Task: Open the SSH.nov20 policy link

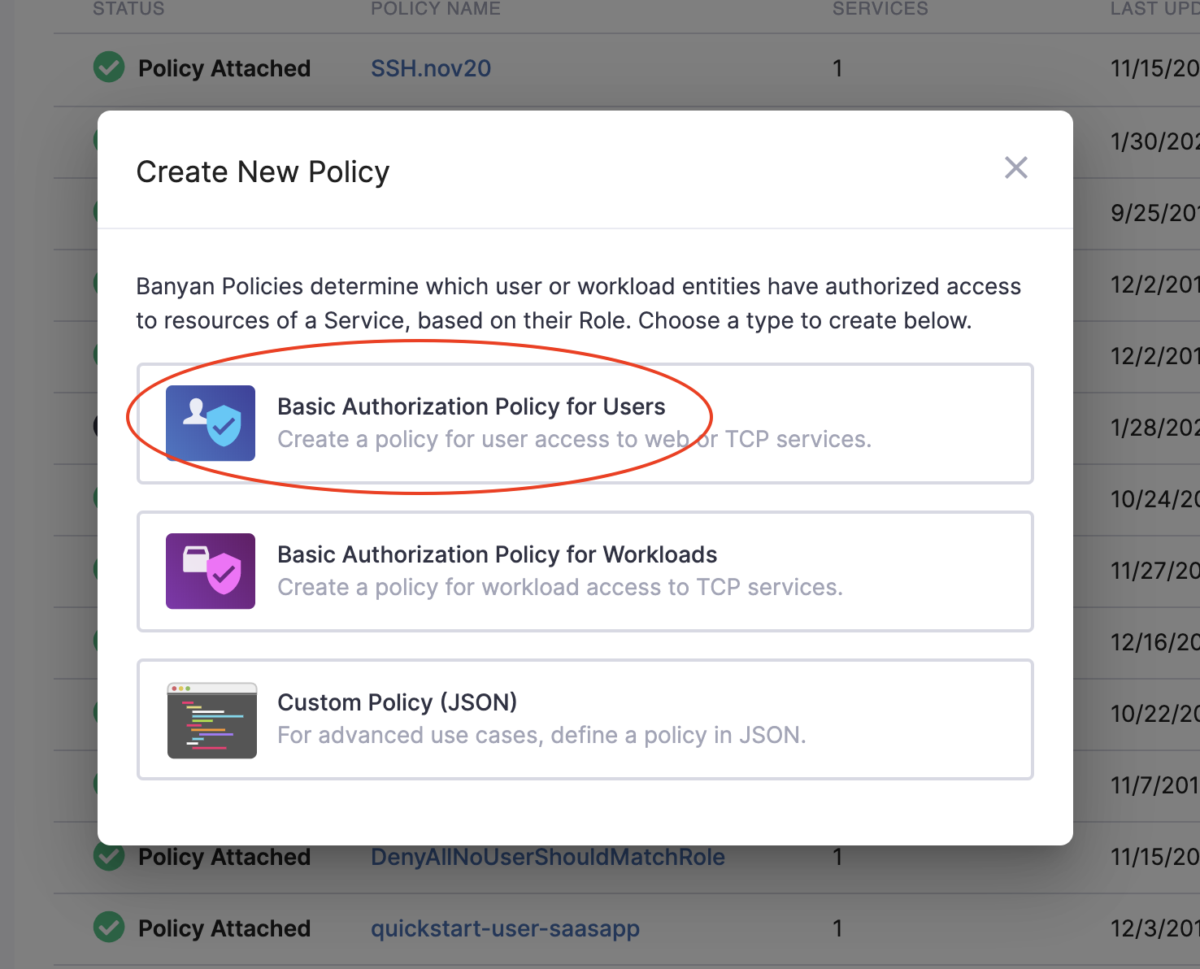Action: (431, 68)
